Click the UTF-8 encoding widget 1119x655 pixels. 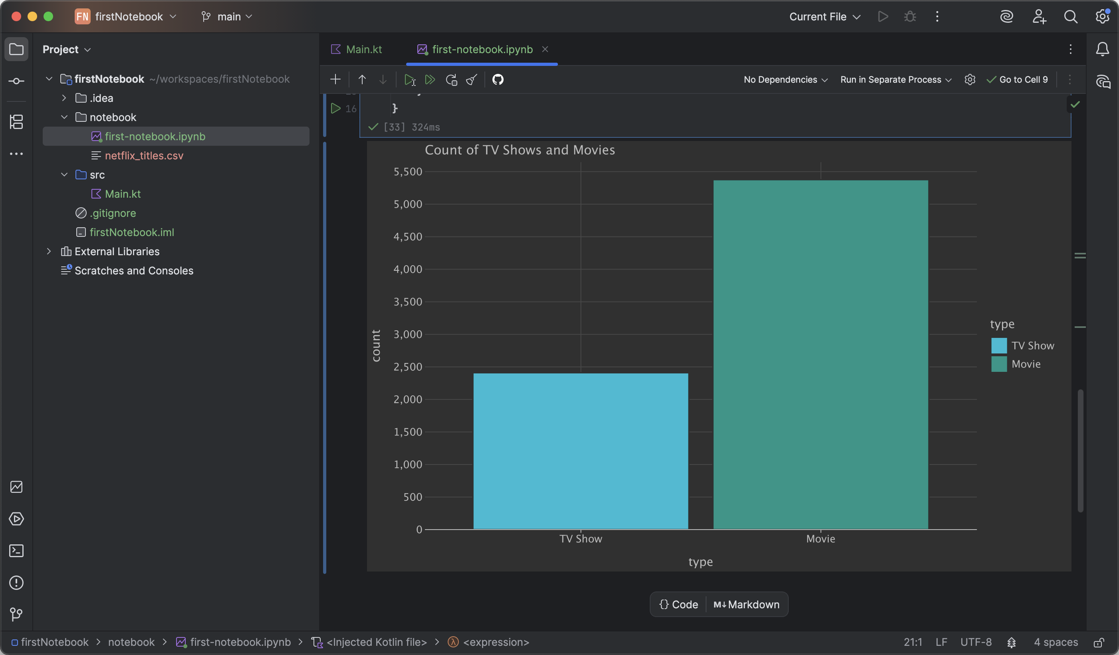coord(976,643)
